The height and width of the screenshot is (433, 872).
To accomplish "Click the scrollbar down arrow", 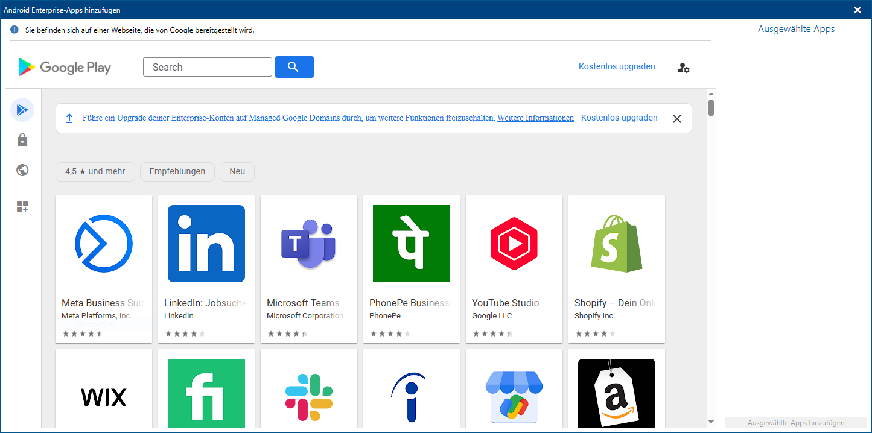I will tap(711, 422).
